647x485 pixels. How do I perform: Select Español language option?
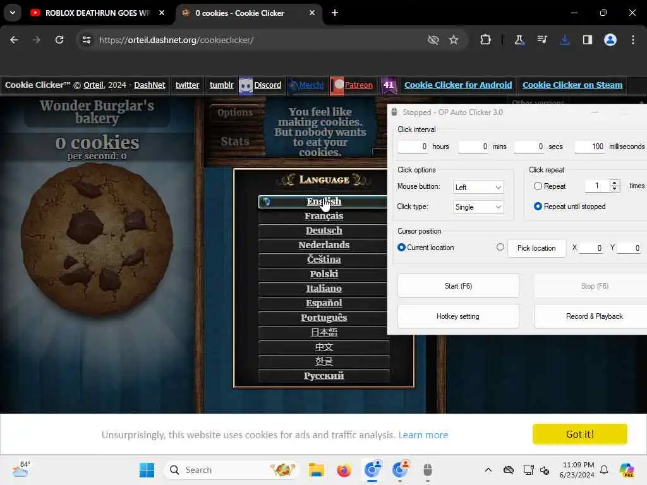click(324, 303)
